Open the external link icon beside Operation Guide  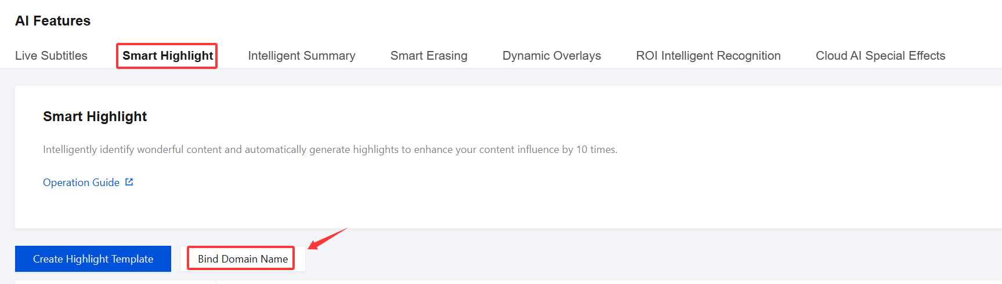pos(129,182)
